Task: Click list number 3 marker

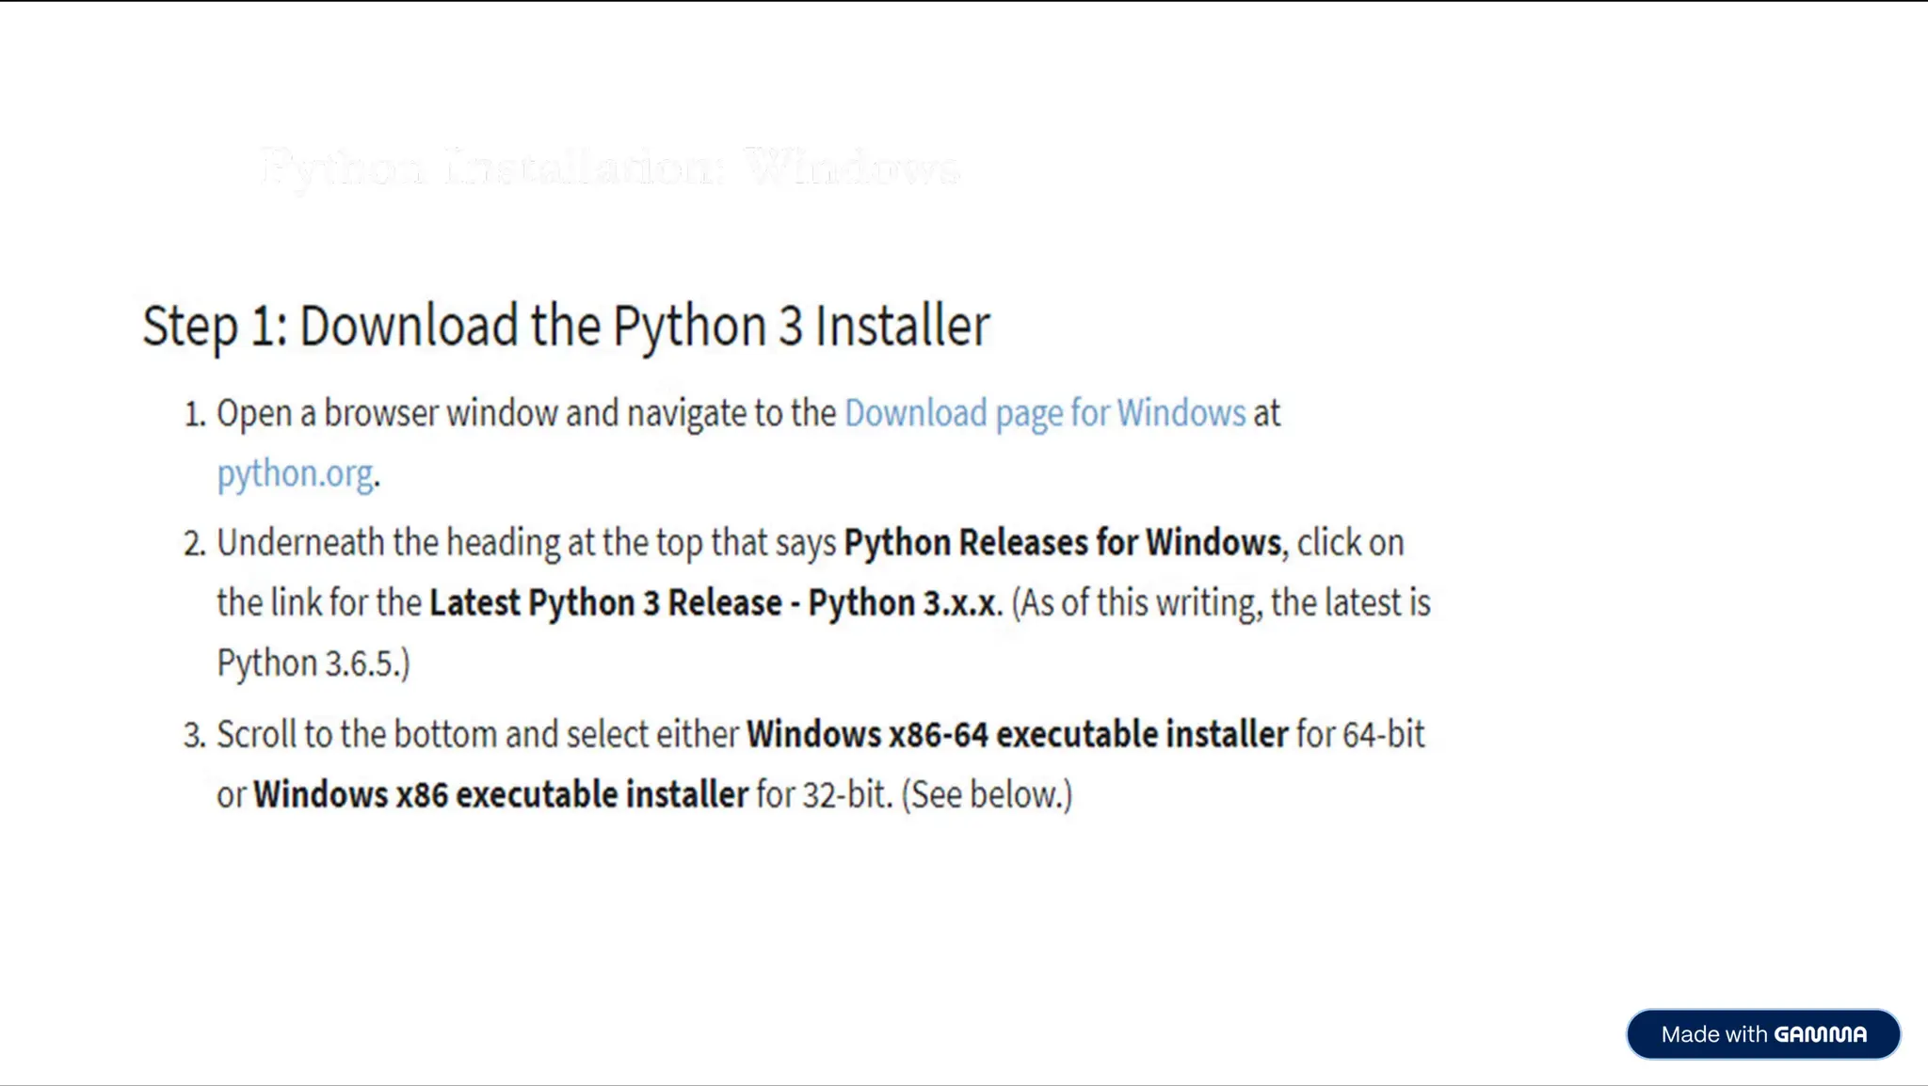Action: pyautogui.click(x=195, y=736)
